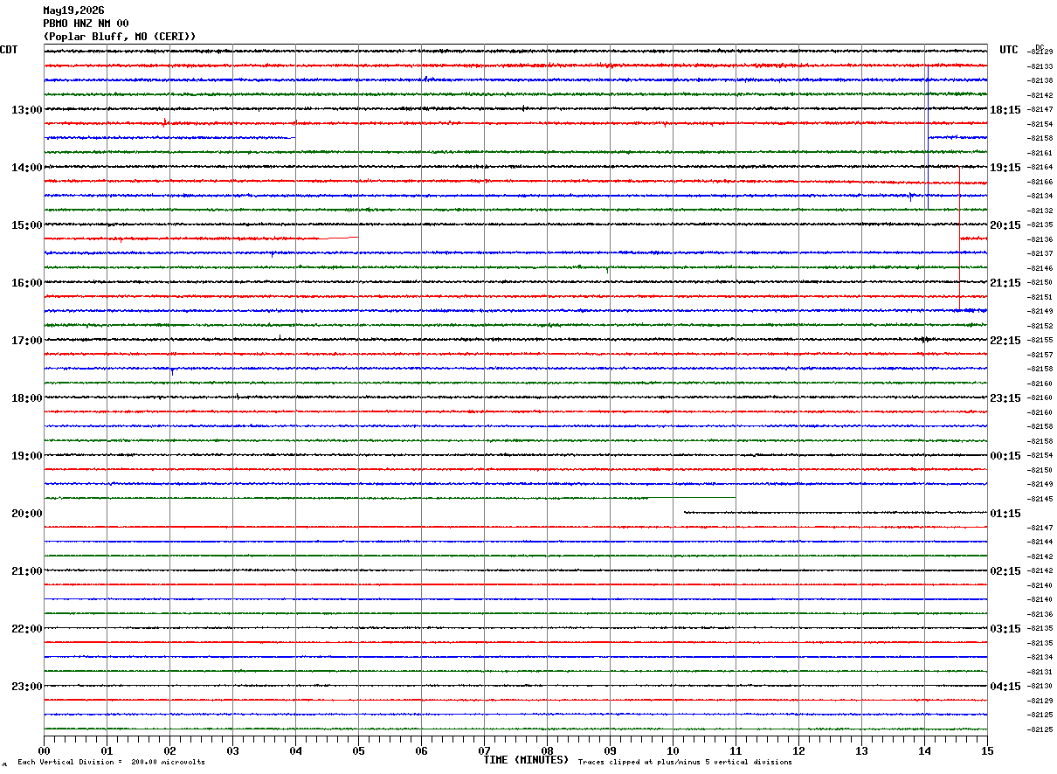
Task: Select the 20:00 CDT row label
Action: [26, 514]
